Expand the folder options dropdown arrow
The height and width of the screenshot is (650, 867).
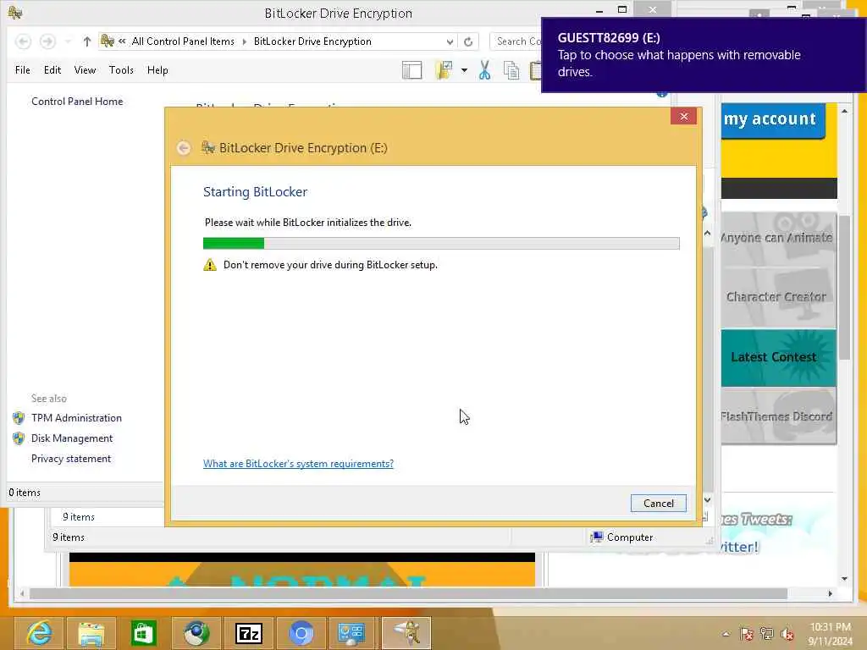pos(464,70)
